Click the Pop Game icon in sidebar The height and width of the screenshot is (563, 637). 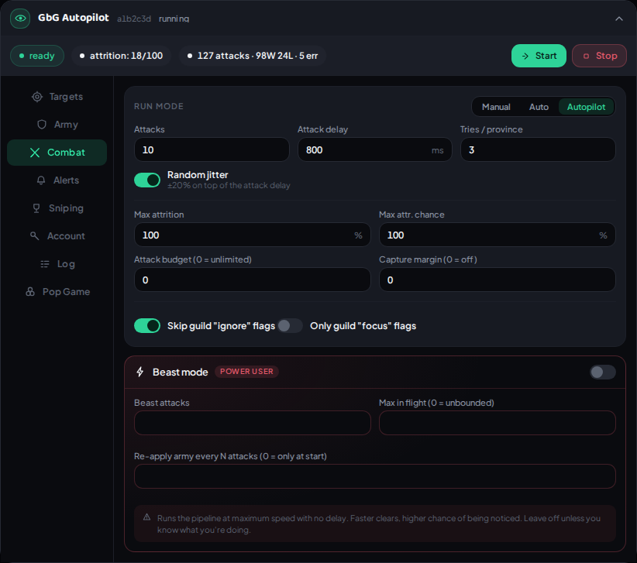30,292
